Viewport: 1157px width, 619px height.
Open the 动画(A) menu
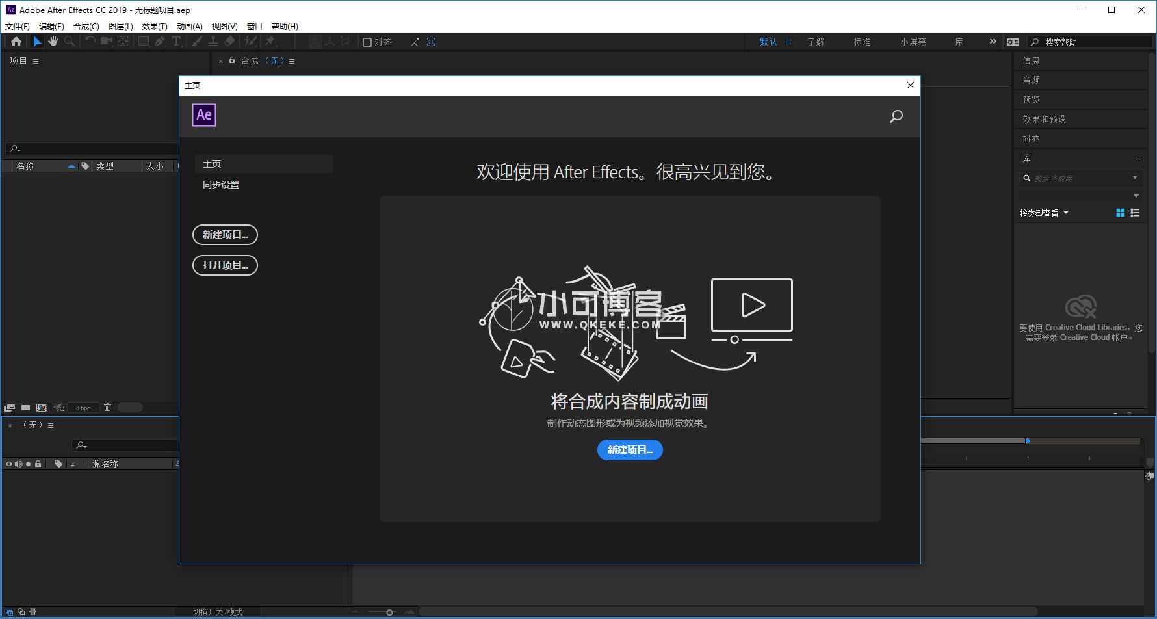pos(190,27)
